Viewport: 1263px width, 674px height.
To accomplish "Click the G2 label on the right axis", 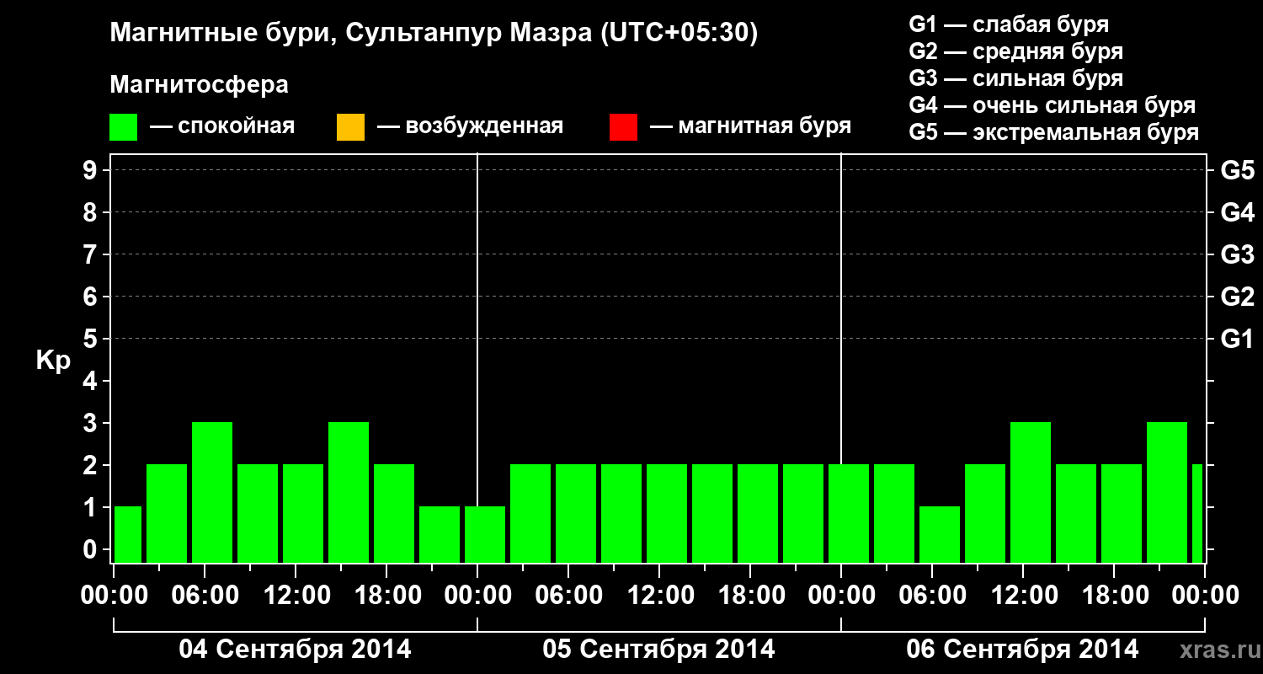I will [x=1237, y=297].
